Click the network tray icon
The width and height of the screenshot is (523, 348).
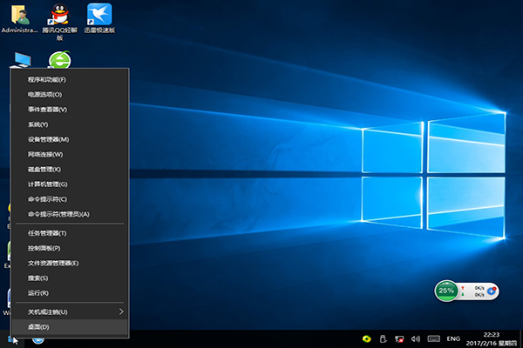pyautogui.click(x=398, y=338)
